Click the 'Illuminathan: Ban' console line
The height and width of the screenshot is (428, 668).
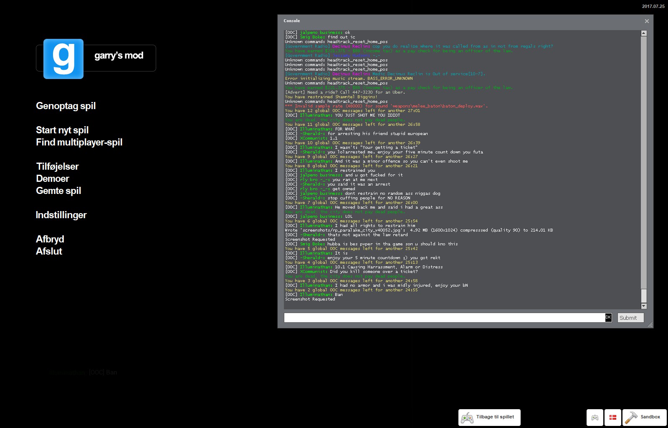[x=314, y=295]
